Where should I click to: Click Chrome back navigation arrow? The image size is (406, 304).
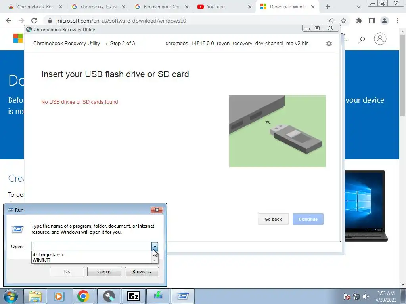click(9, 21)
